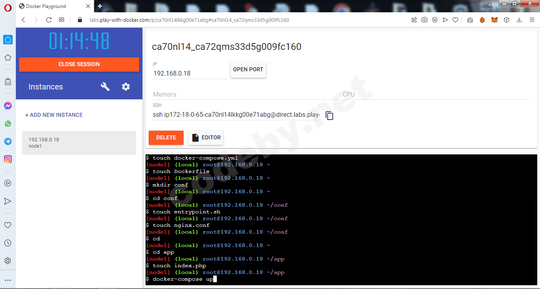Click the 'CPU' label
This screenshot has width=540, height=289.
[349, 95]
